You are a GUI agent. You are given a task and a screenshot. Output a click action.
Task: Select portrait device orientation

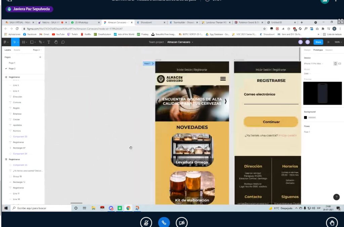[335, 63]
